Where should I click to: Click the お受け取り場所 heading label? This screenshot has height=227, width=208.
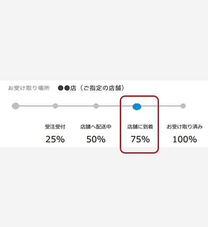[29, 88]
